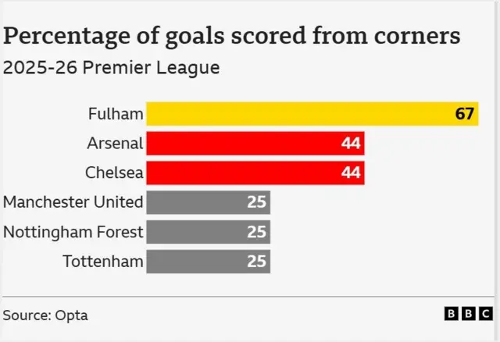This screenshot has width=500, height=342.
Task: Click the 44 value on Arsenal's bar
Action: click(351, 144)
